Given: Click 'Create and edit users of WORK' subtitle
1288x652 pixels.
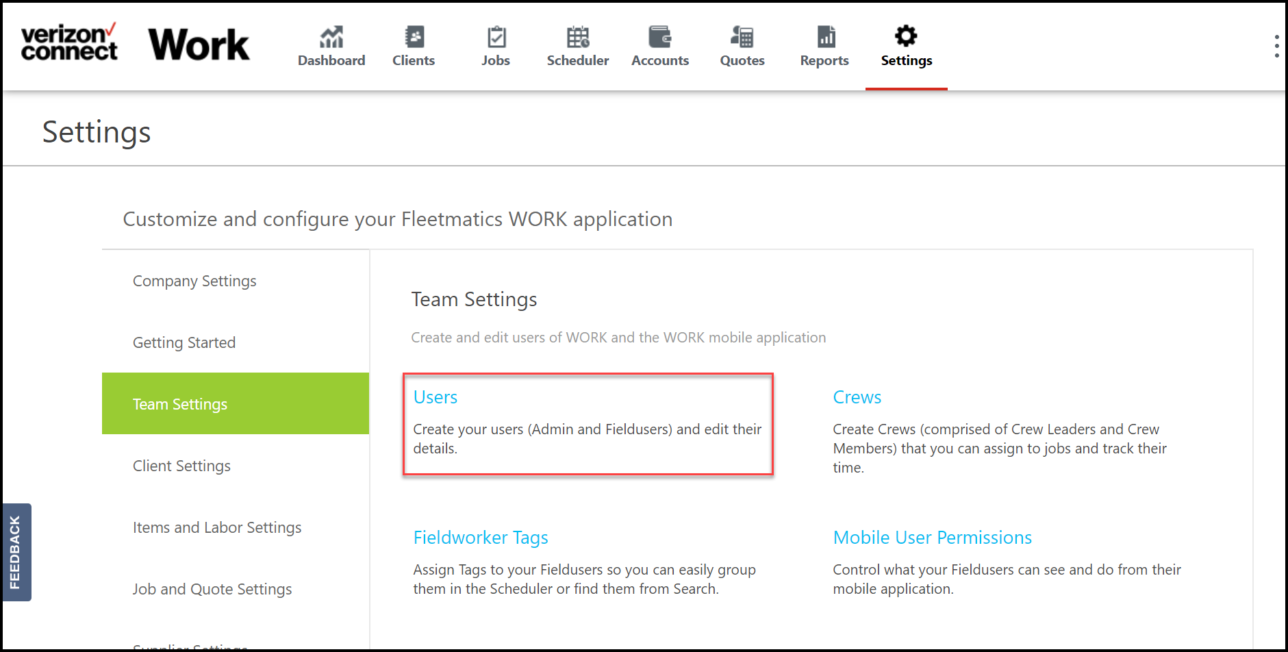Looking at the screenshot, I should click(618, 338).
